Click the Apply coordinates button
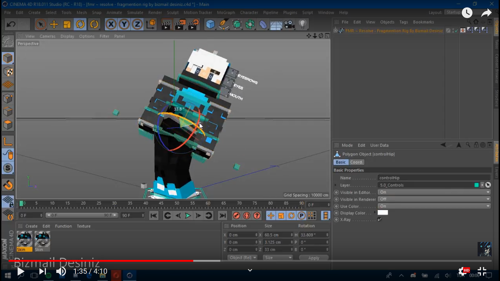Image resolution: width=500 pixels, height=281 pixels. click(314, 258)
